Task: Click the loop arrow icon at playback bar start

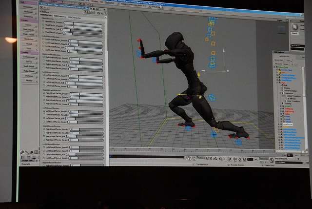Action: pyautogui.click(x=189, y=158)
